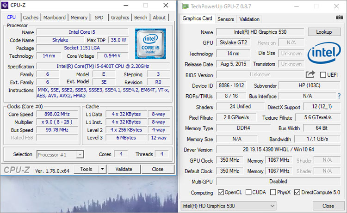Click the CPU-Z app icon in title bar
The width and height of the screenshot is (347, 213).
click(x=5, y=5)
